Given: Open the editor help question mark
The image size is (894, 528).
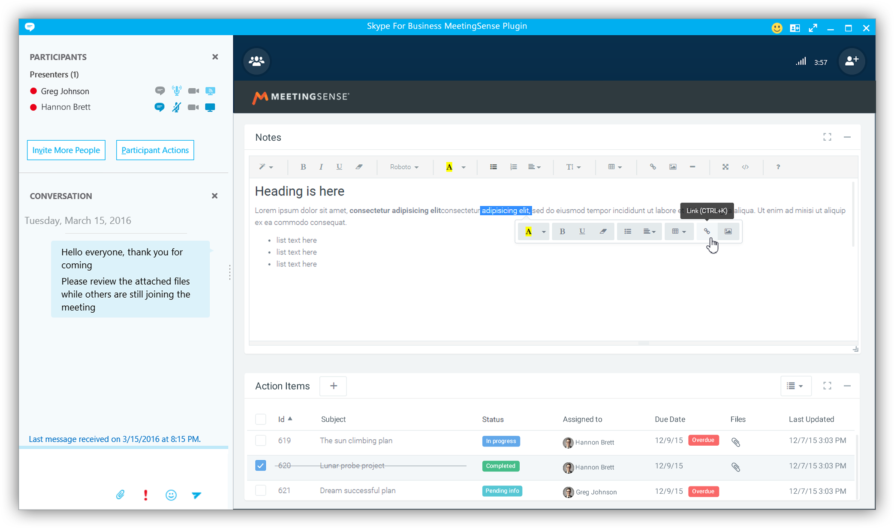Looking at the screenshot, I should 778,167.
